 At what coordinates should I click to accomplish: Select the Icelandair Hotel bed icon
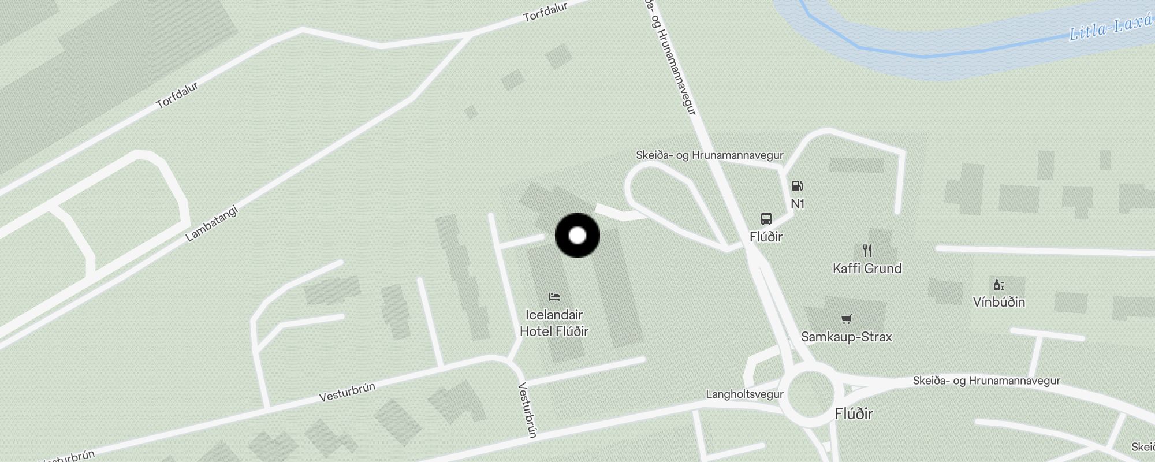click(554, 297)
